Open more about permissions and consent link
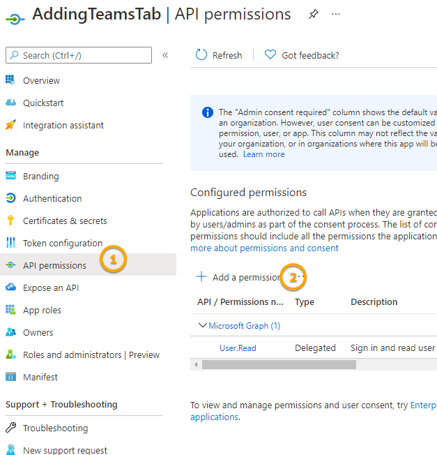The width and height of the screenshot is (437, 455). point(264,248)
